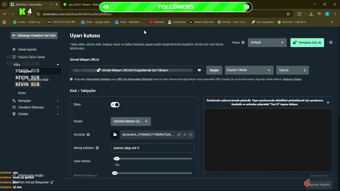Viewport: 340px width, 191px height.
Task: Click the Cloudbot Ödemesi chat icon
Action: tap(14, 107)
